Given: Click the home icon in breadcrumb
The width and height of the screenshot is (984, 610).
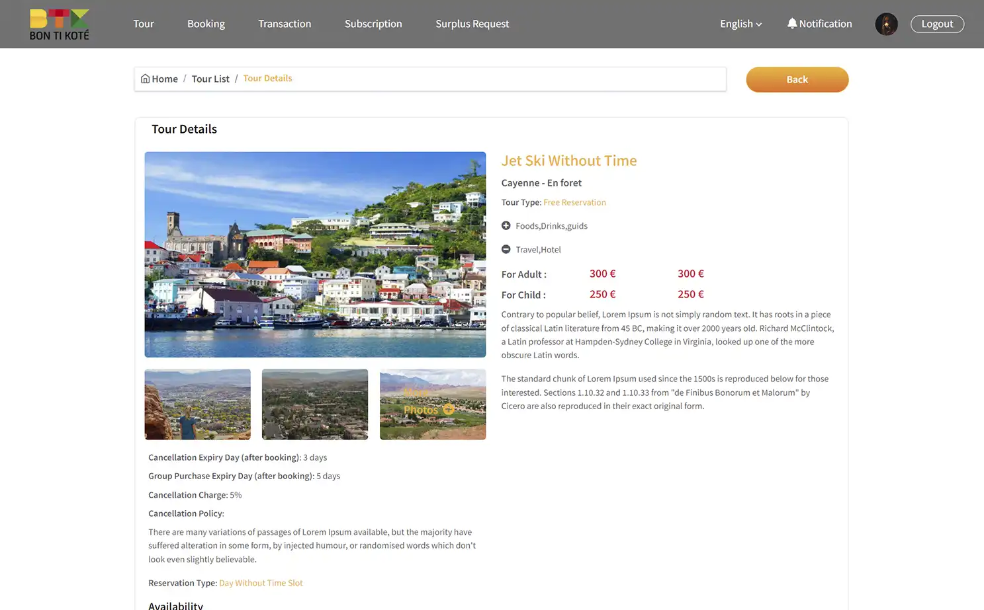Looking at the screenshot, I should [x=146, y=79].
